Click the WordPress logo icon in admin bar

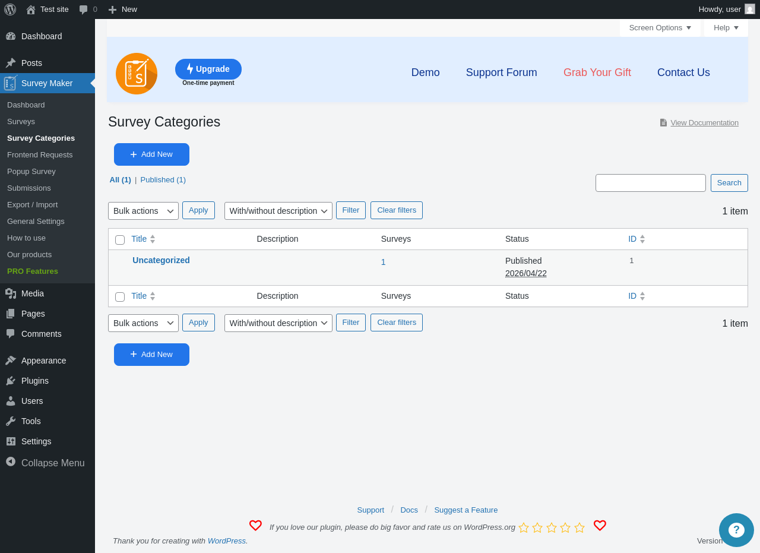click(x=10, y=10)
